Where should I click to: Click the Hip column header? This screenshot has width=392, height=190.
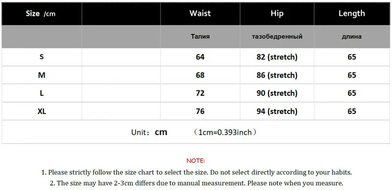click(x=277, y=14)
